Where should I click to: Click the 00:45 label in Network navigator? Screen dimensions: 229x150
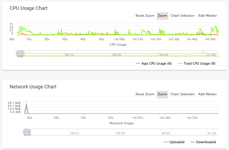[166, 133]
